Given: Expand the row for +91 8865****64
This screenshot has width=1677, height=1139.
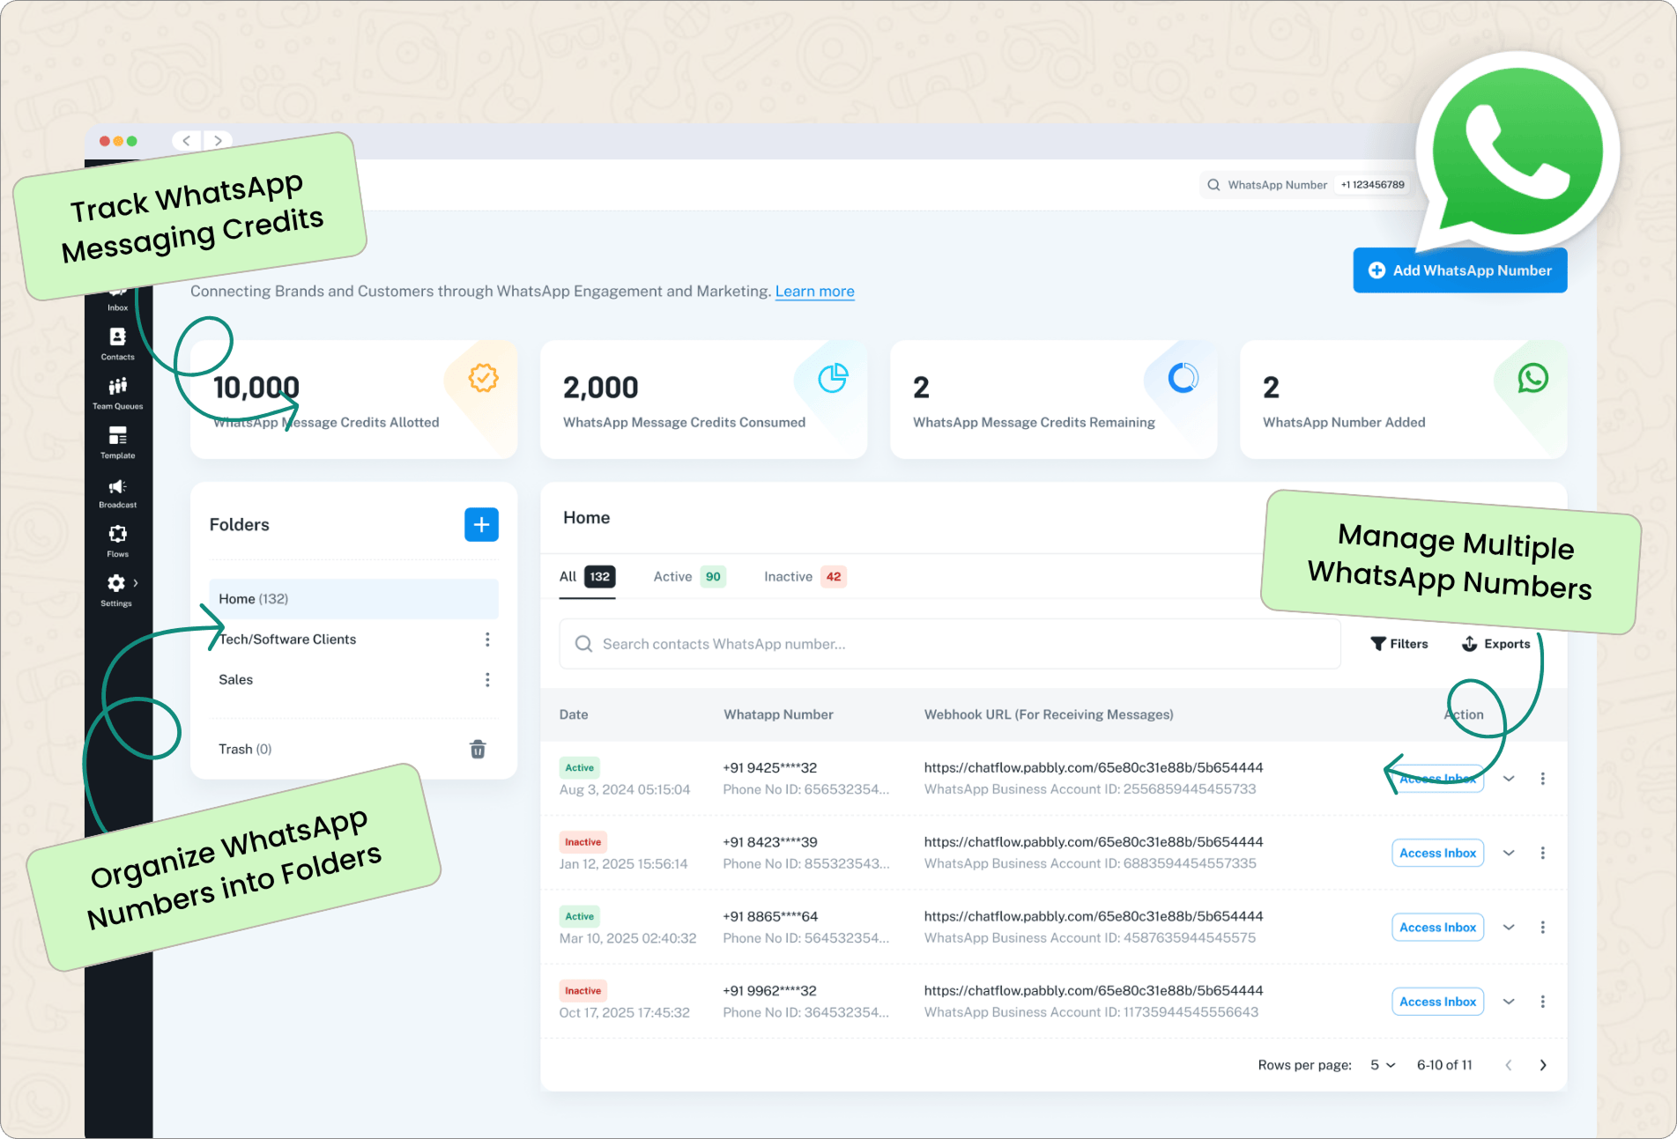Looking at the screenshot, I should coord(1509,928).
